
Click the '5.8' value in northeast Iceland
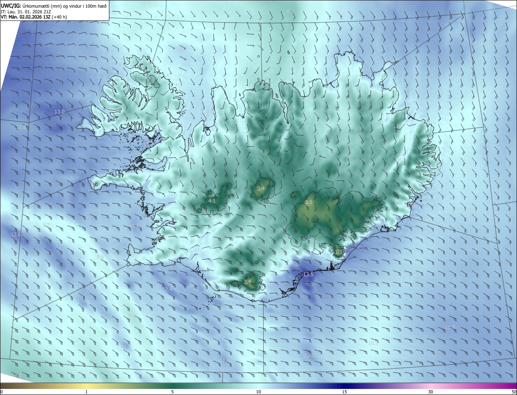click(x=396, y=126)
